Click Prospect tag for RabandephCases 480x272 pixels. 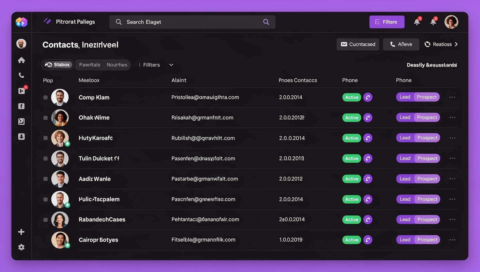tap(427, 219)
